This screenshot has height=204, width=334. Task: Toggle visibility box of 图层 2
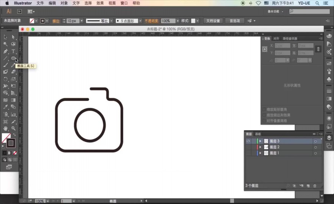tap(248, 147)
